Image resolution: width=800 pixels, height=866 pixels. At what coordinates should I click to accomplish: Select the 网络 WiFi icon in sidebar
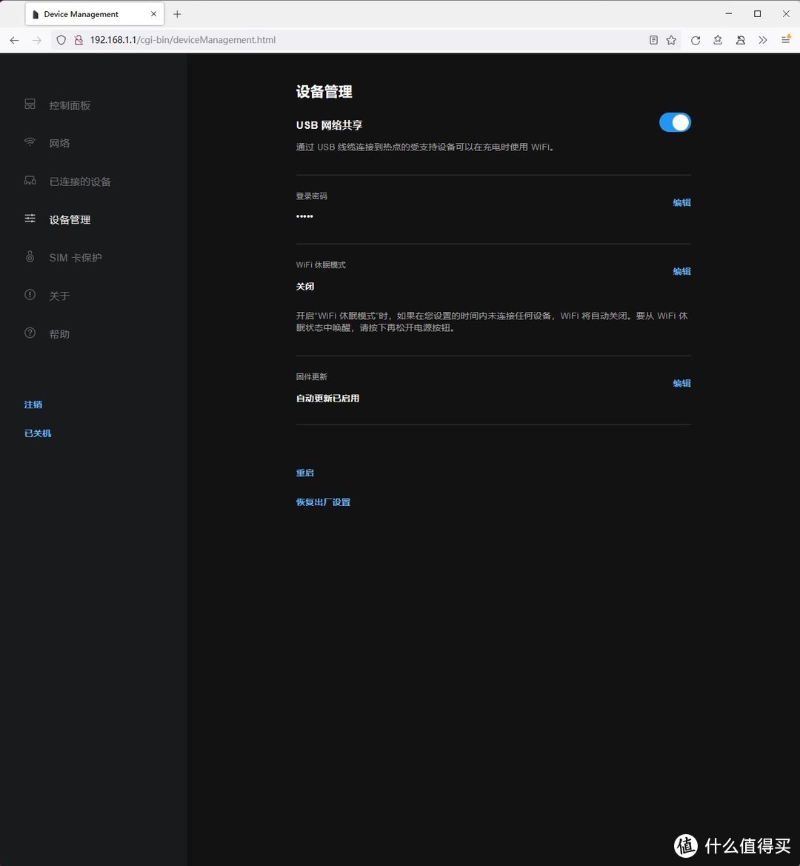point(30,142)
